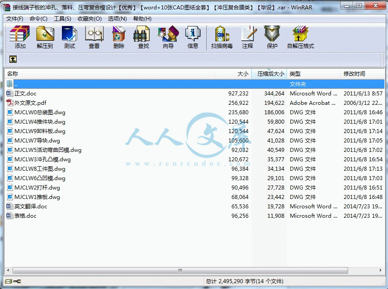Select MJCLW7导块.dwg

(x=37, y=140)
